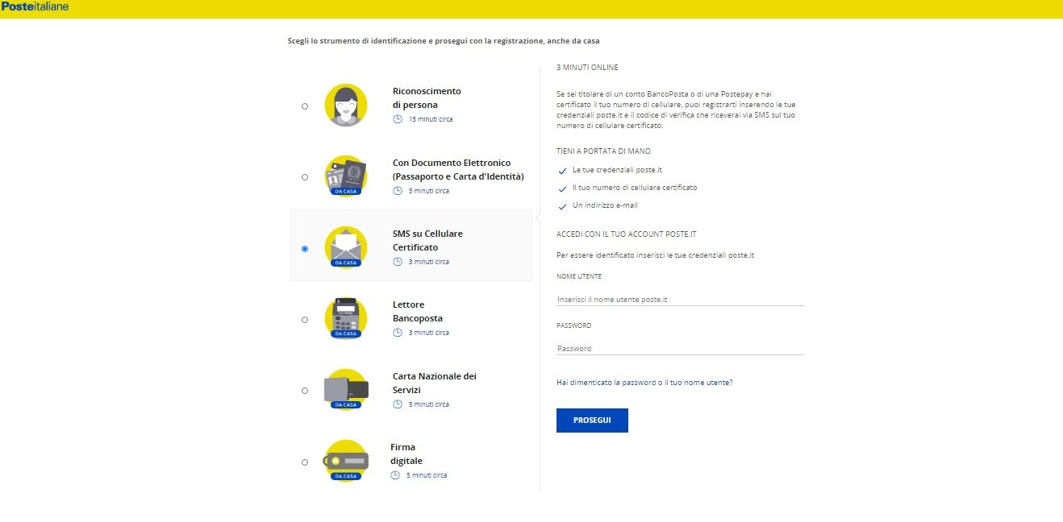Click checkmark beside Un indirizzo e-mail

562,206
